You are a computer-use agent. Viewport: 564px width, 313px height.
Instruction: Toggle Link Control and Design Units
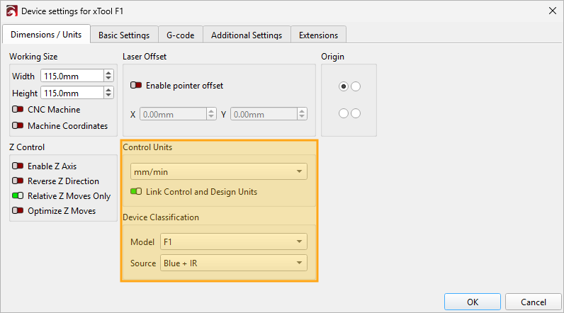coord(136,191)
